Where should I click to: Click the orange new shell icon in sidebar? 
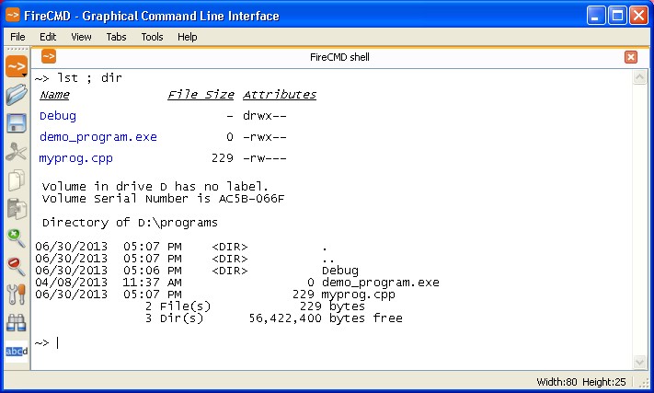[x=17, y=66]
